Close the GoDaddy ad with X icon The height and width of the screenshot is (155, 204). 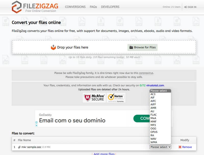[36, 125]
